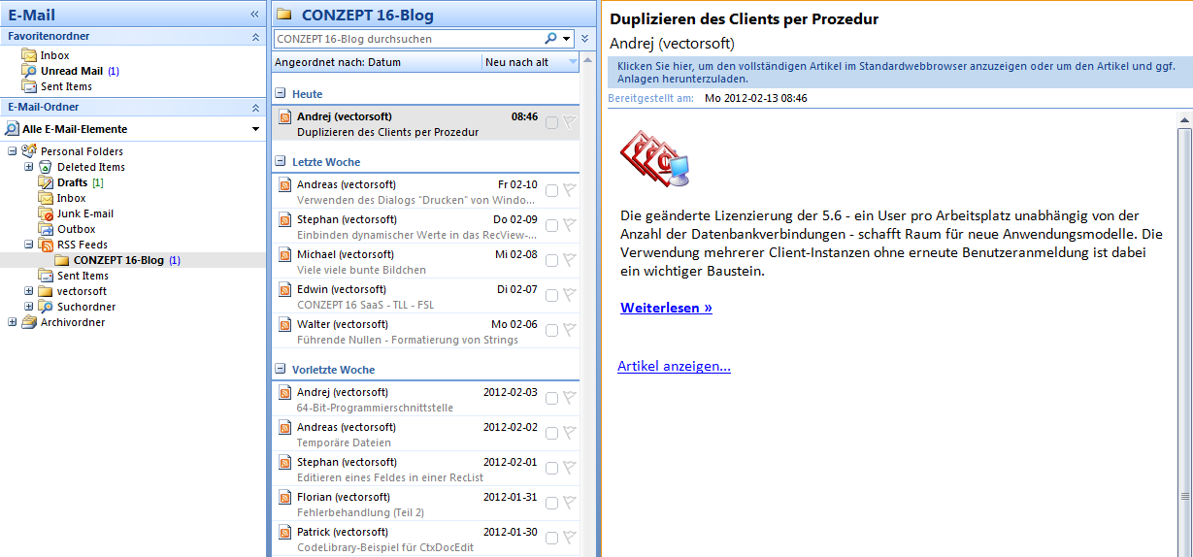Click the Artikel anzeigen... link
The width and height of the screenshot is (1193, 557).
tap(674, 366)
